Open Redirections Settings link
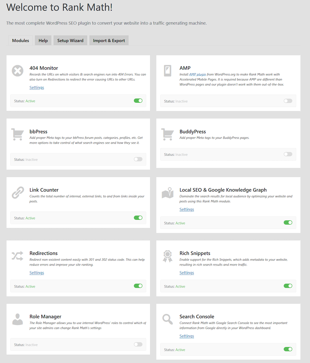The height and width of the screenshot is (363, 310). point(37,273)
